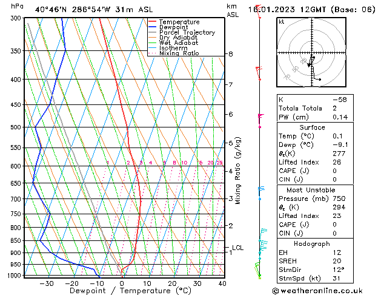This screenshot has height=295, width=381.
Task: Click the 40 temperature axis label
Action: (222, 283)
